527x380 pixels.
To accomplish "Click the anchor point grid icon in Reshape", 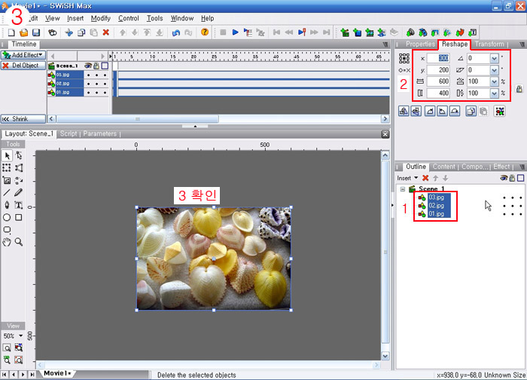I will tap(404, 58).
